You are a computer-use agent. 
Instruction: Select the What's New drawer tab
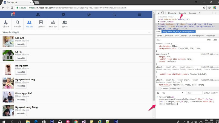tap(175, 89)
